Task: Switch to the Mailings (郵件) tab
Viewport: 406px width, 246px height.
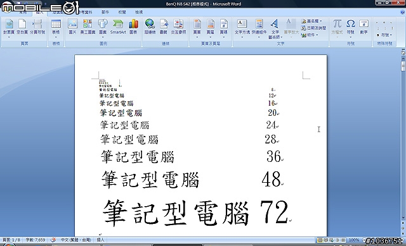Action: tap(105, 12)
